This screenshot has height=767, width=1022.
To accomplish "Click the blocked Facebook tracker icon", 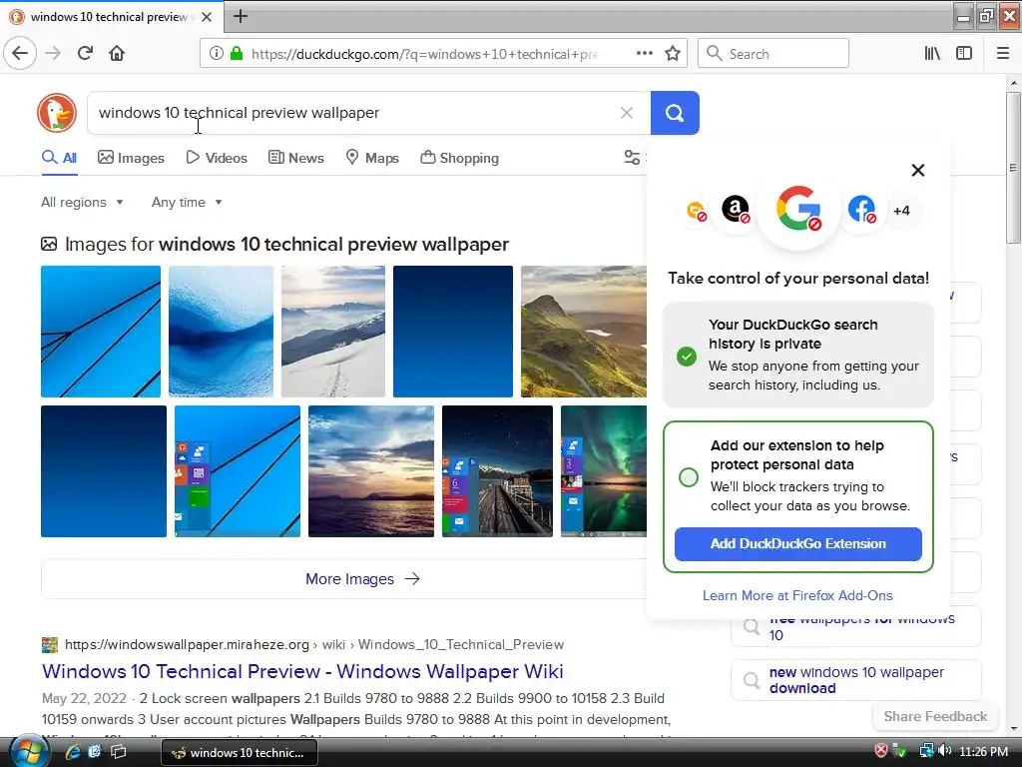I will tap(861, 210).
